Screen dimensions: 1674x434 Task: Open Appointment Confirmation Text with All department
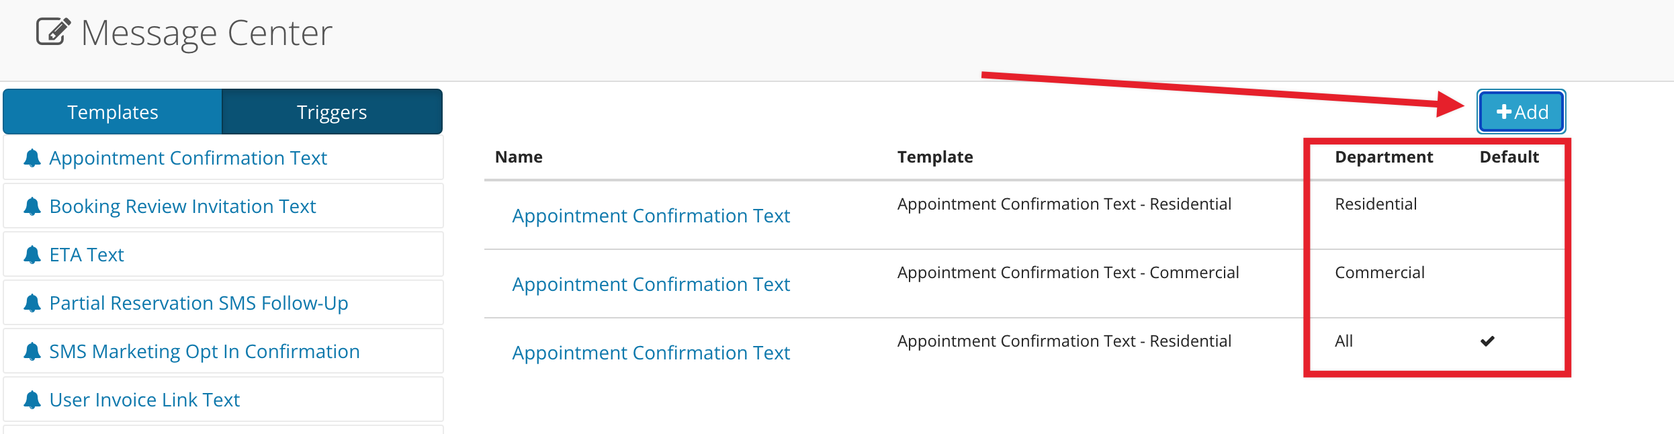tap(651, 353)
